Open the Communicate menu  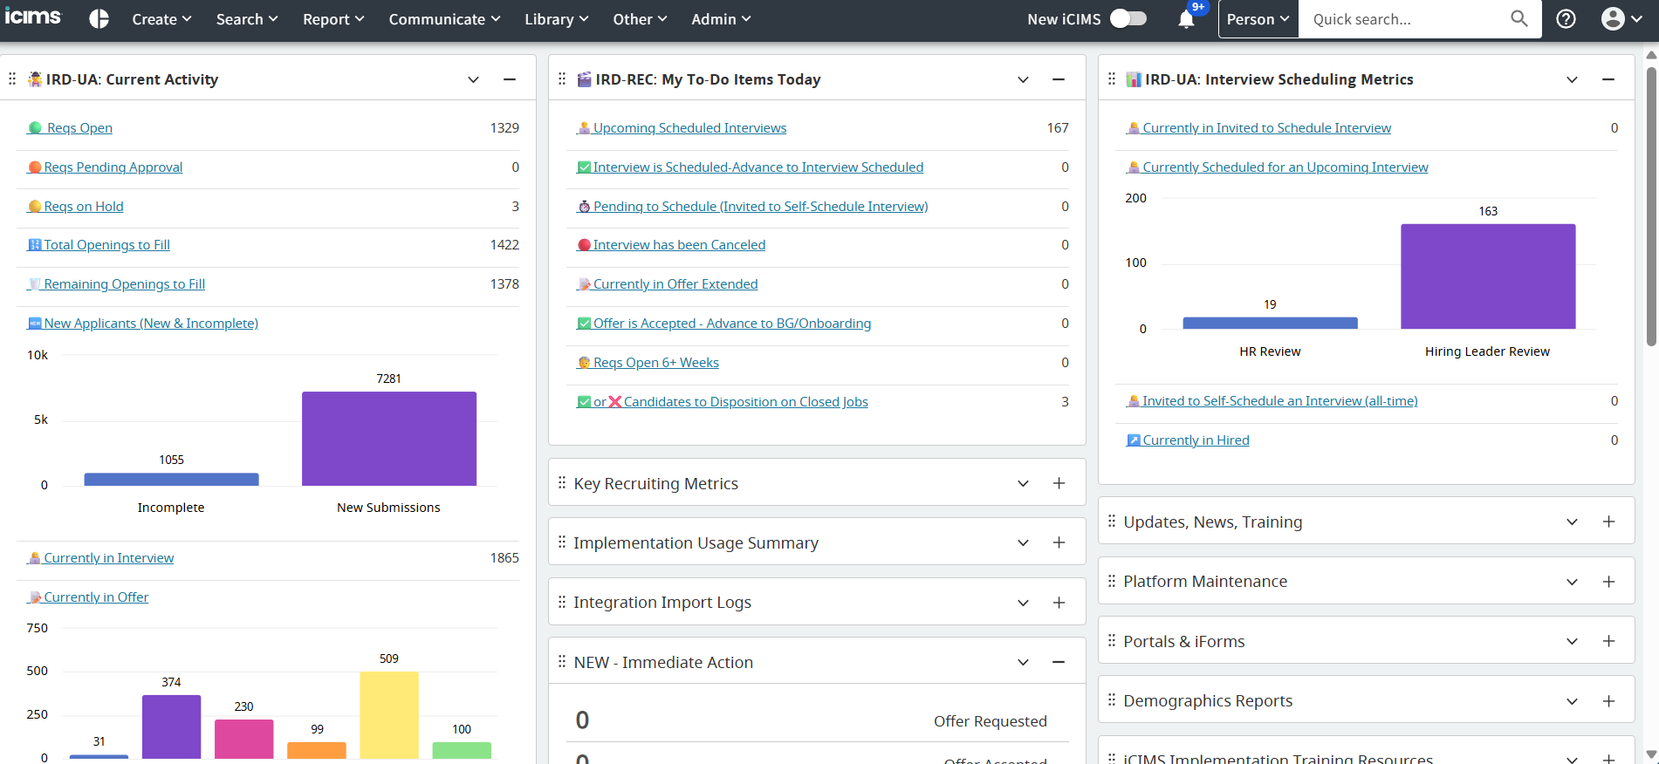point(444,19)
